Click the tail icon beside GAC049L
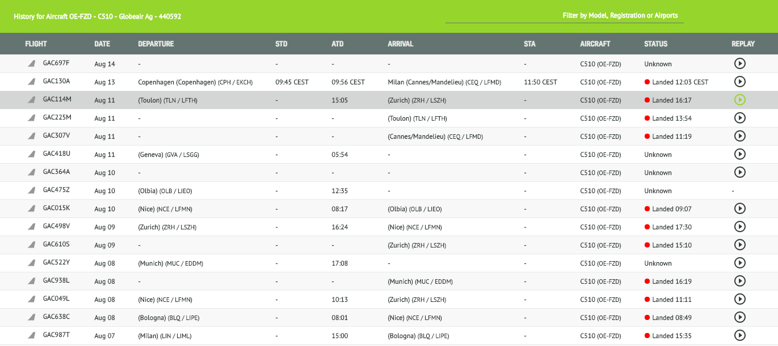778x346 pixels. pos(32,300)
